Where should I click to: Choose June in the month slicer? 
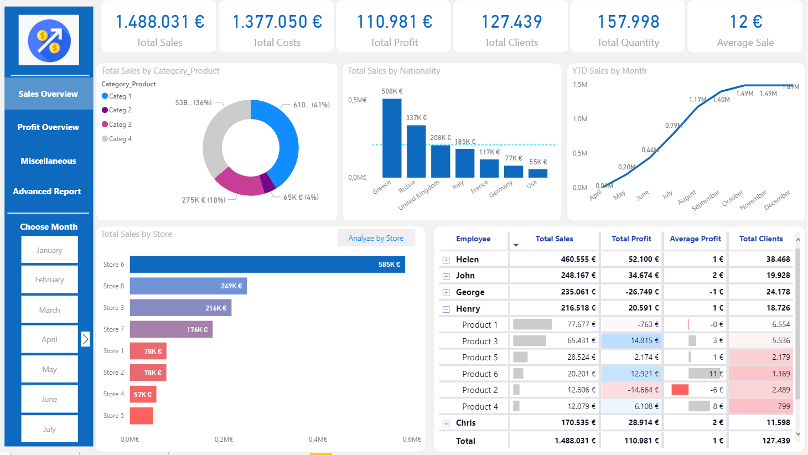click(49, 399)
